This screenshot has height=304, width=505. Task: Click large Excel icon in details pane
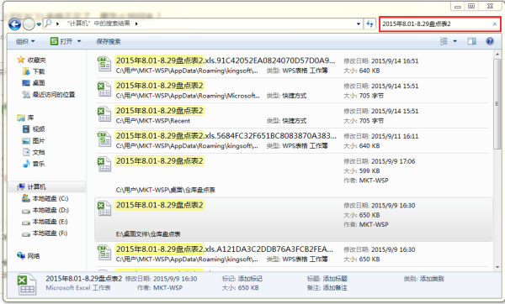click(27, 284)
